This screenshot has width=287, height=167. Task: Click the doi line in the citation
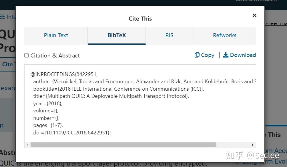[72, 133]
